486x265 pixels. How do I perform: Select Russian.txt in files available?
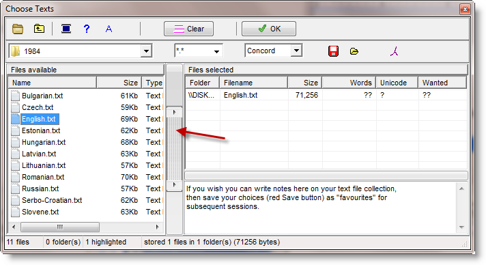point(40,189)
